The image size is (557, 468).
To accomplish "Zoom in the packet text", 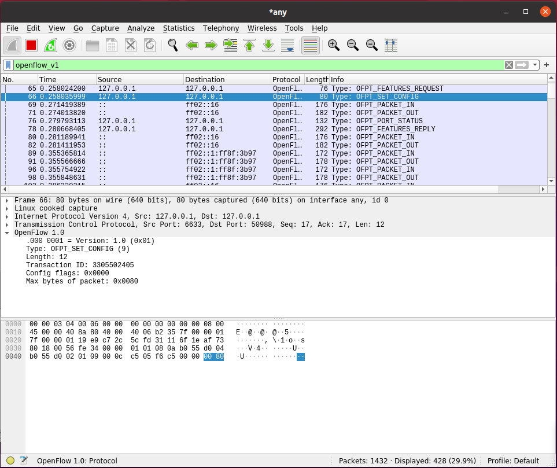I will click(x=333, y=46).
